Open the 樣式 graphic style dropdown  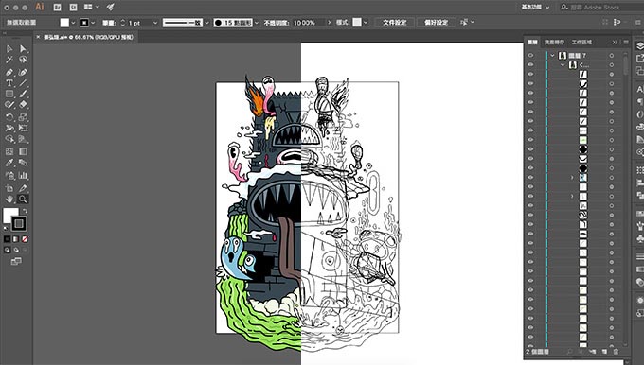(x=366, y=22)
